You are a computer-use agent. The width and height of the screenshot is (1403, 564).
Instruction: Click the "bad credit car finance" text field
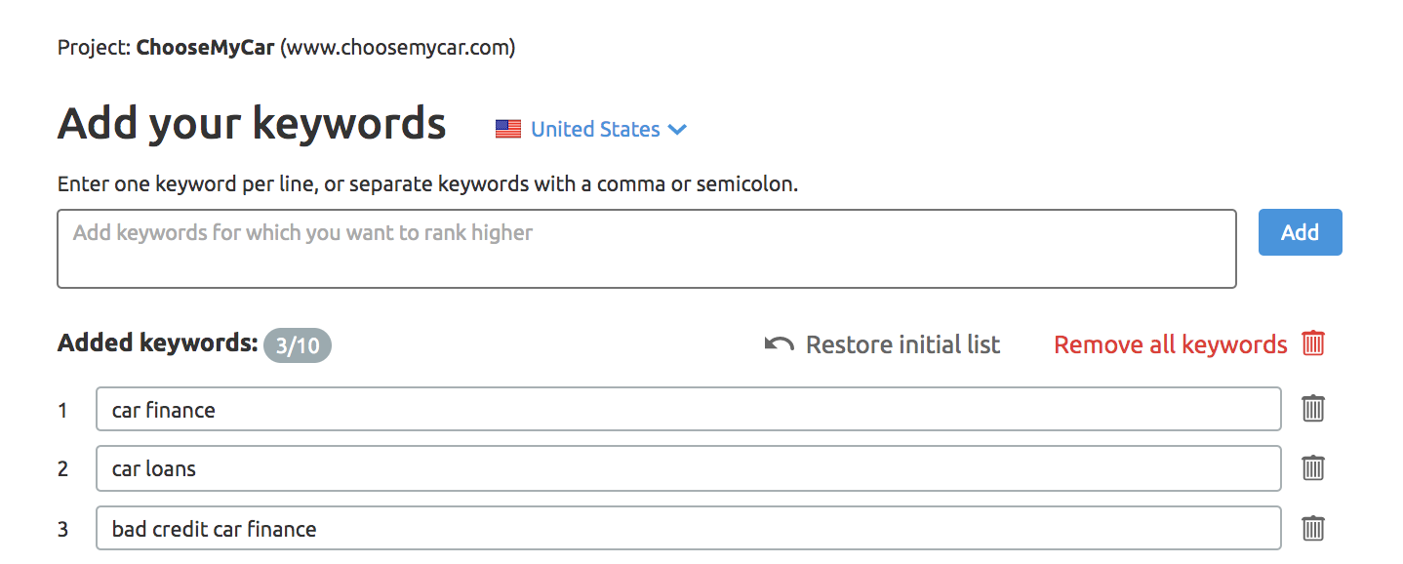[x=687, y=528]
